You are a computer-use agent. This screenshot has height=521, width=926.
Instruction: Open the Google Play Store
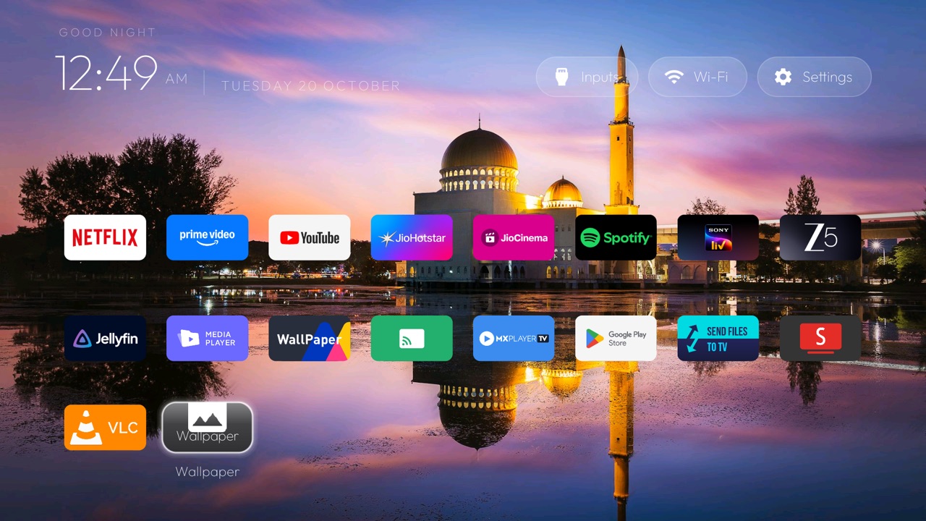tap(616, 338)
